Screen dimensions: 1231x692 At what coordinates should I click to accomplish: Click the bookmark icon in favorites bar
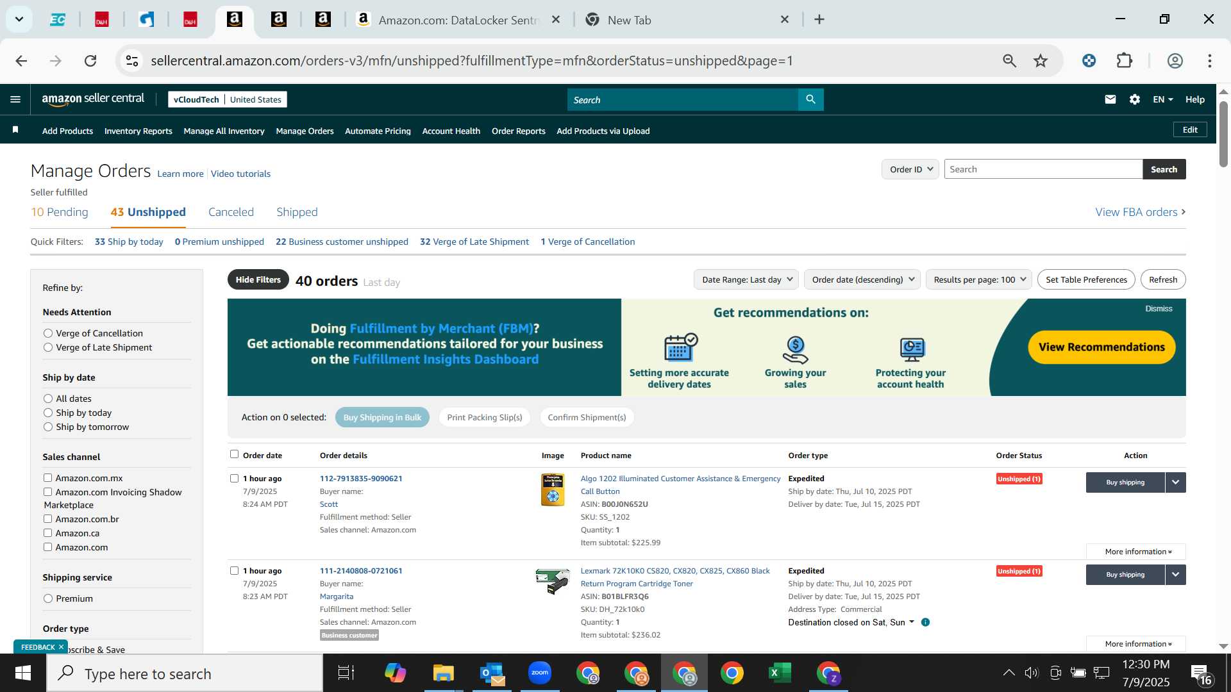(15, 130)
